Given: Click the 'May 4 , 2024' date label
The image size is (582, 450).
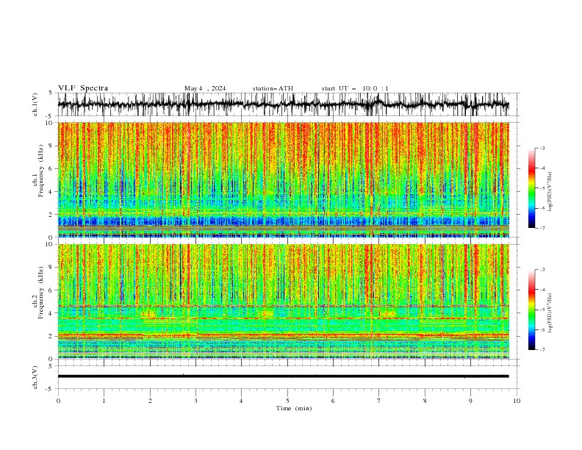Looking at the screenshot, I should pyautogui.click(x=205, y=88).
